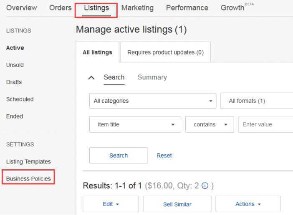Viewport: 293px width, 215px height.
Task: View Ended listings
Action: (14, 116)
